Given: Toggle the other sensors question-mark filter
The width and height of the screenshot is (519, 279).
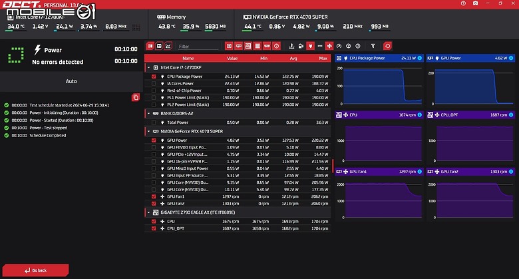Looking at the screenshot, I should coord(358,46).
